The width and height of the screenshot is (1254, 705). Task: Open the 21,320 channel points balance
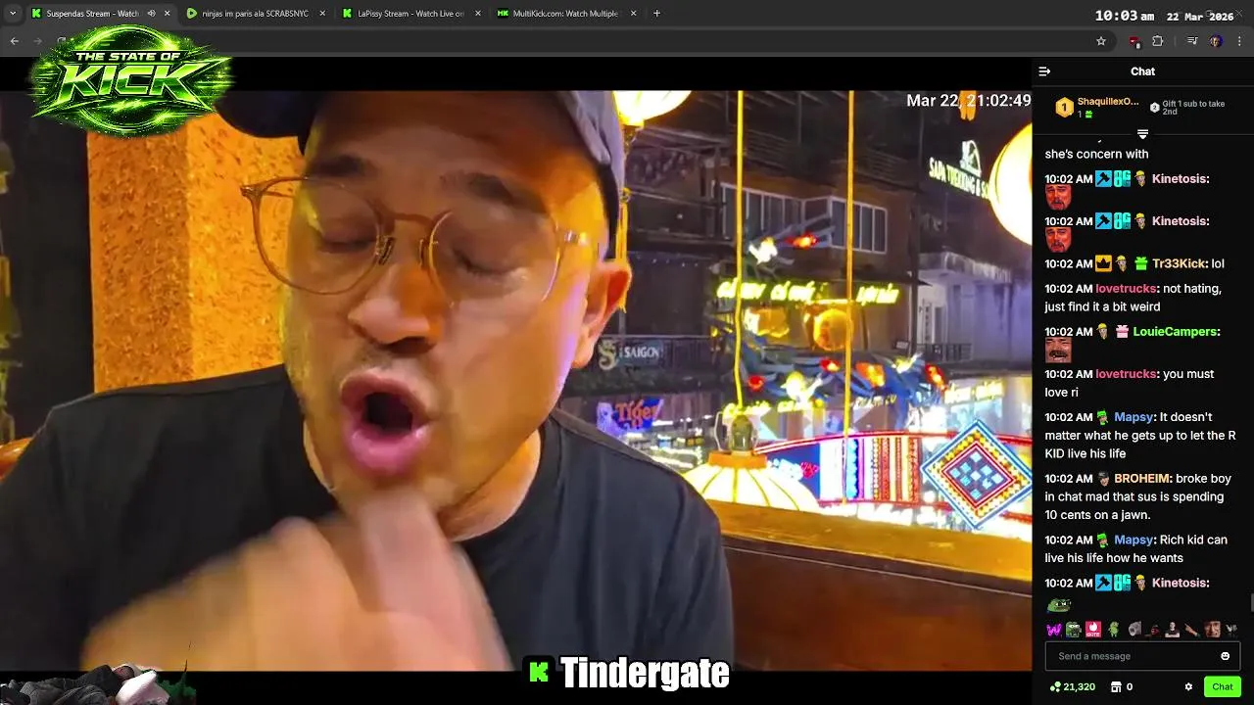1072,687
